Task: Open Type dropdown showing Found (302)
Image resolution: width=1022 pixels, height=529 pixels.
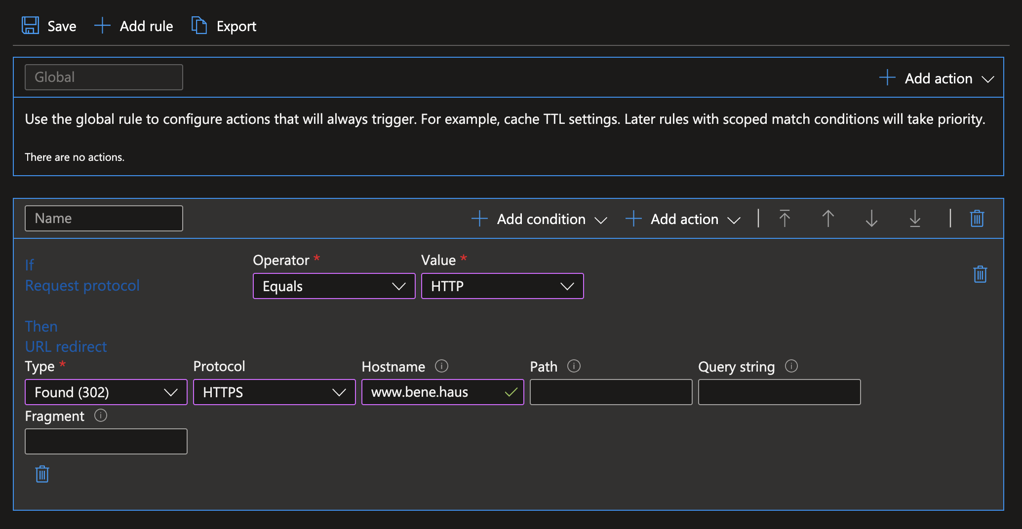Action: [106, 392]
